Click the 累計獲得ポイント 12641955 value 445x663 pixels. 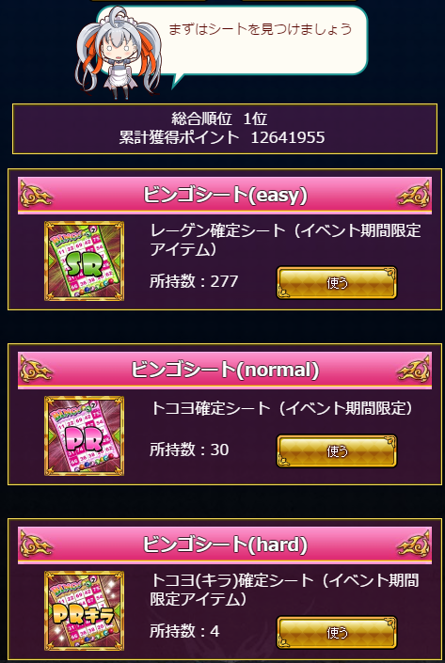point(222,137)
